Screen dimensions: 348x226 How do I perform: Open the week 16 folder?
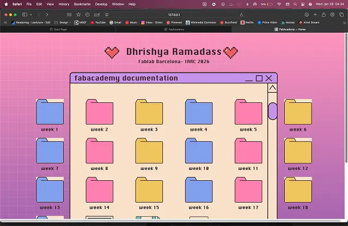(x=199, y=190)
